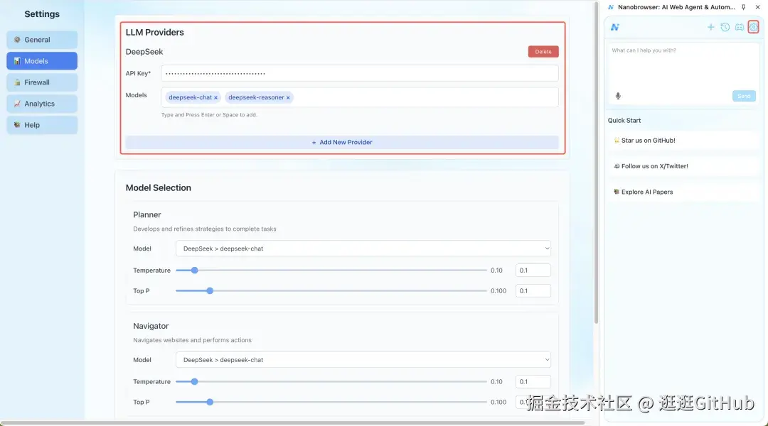The height and width of the screenshot is (426, 768).
Task: Close the Nanobrowser side panel
Action: pos(758,7)
